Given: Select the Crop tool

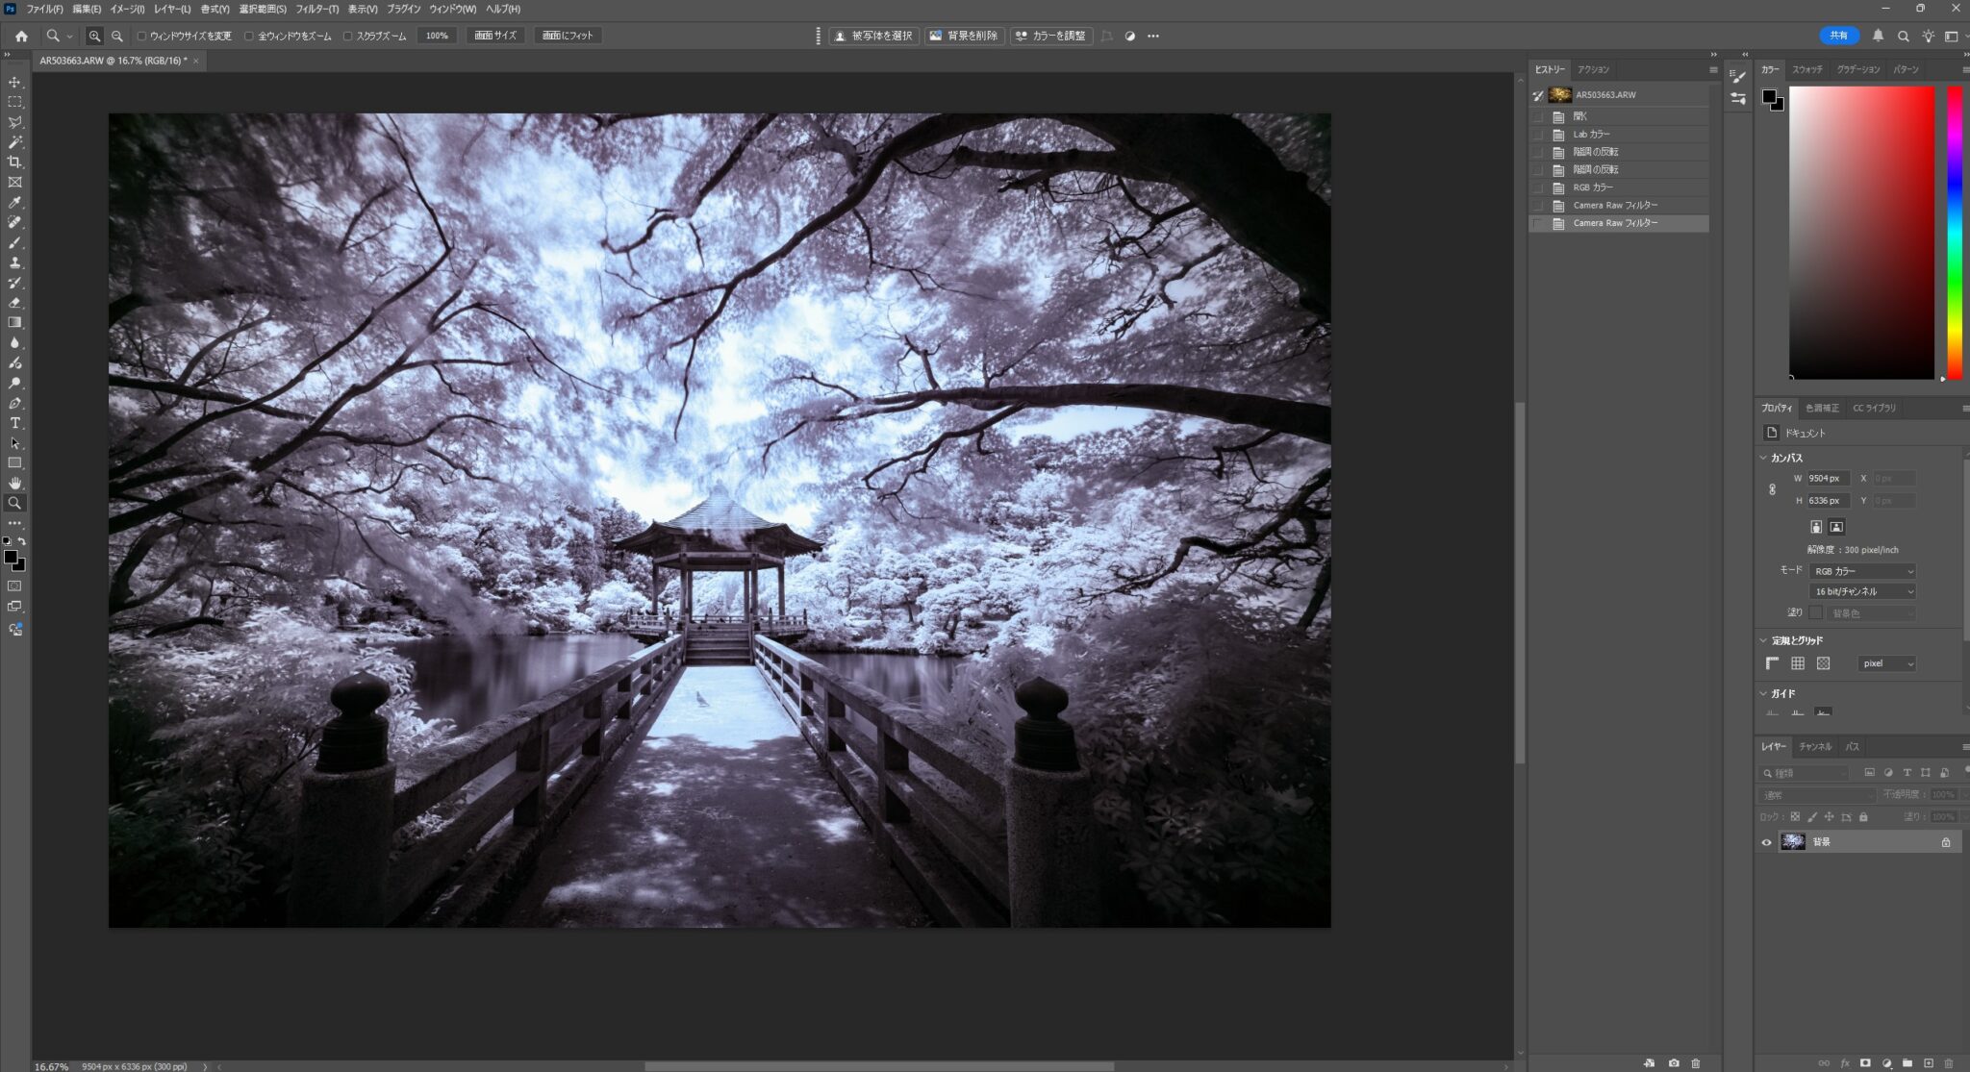Looking at the screenshot, I should pos(14,162).
